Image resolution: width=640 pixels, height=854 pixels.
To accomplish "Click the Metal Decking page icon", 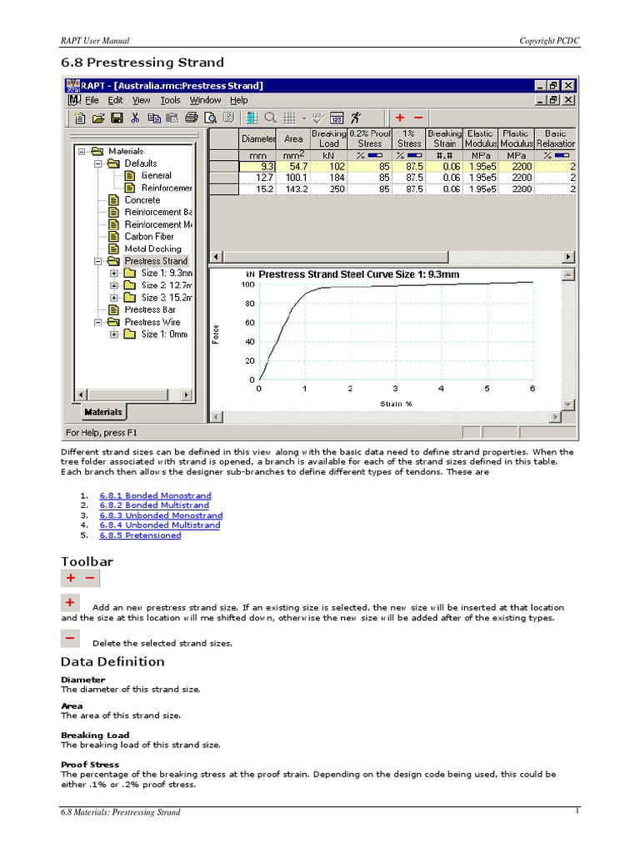I will tap(113, 249).
